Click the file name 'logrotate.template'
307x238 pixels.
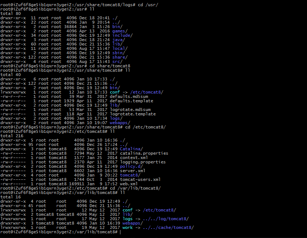[133, 114]
